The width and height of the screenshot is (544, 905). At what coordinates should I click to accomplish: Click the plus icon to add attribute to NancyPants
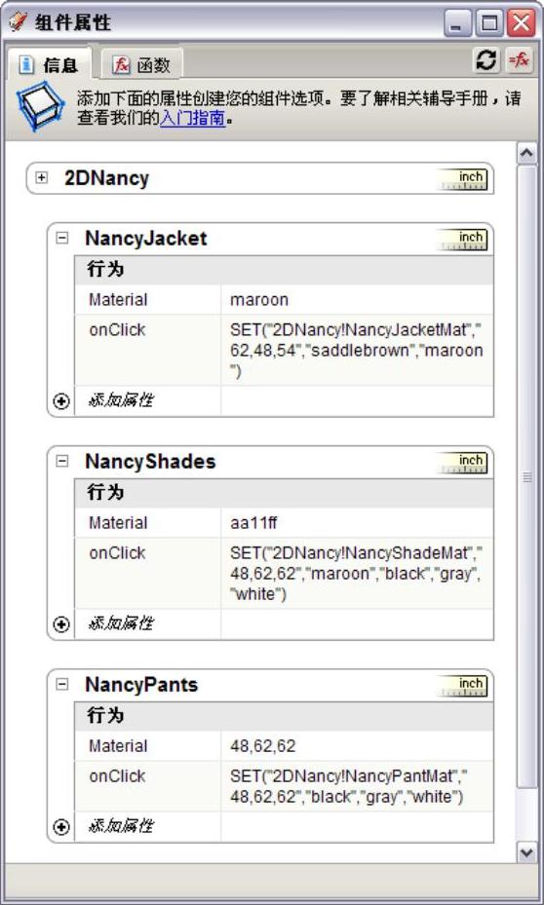[x=61, y=827]
